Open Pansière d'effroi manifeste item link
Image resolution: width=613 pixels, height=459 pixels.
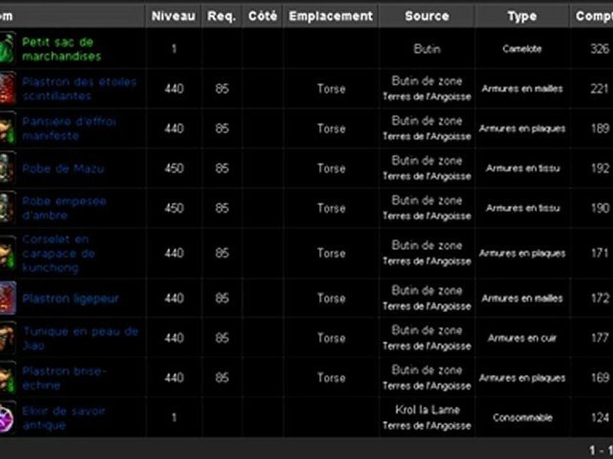(x=69, y=128)
